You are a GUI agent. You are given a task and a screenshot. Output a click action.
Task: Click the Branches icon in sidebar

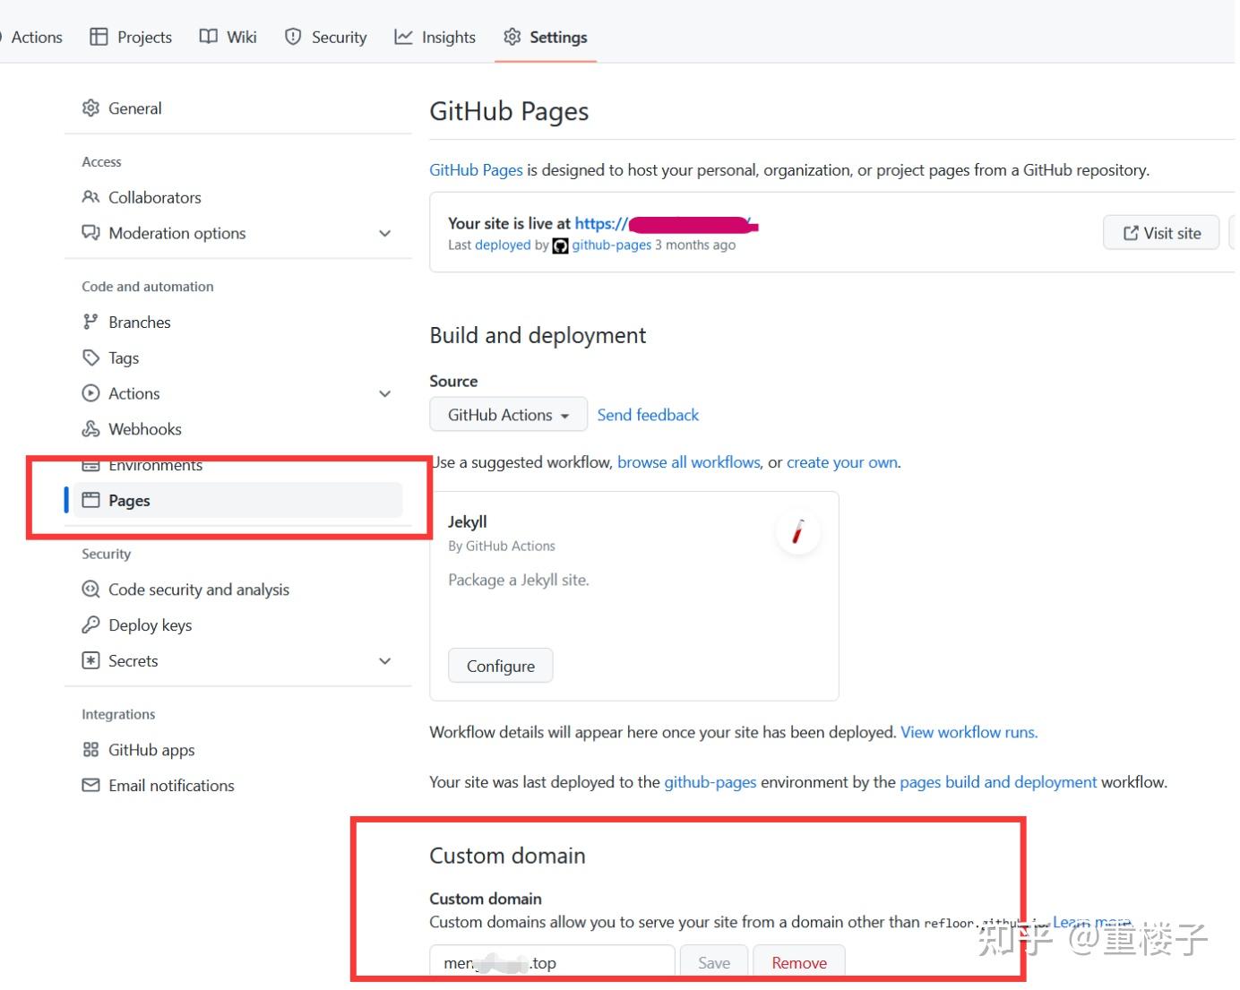coord(90,322)
